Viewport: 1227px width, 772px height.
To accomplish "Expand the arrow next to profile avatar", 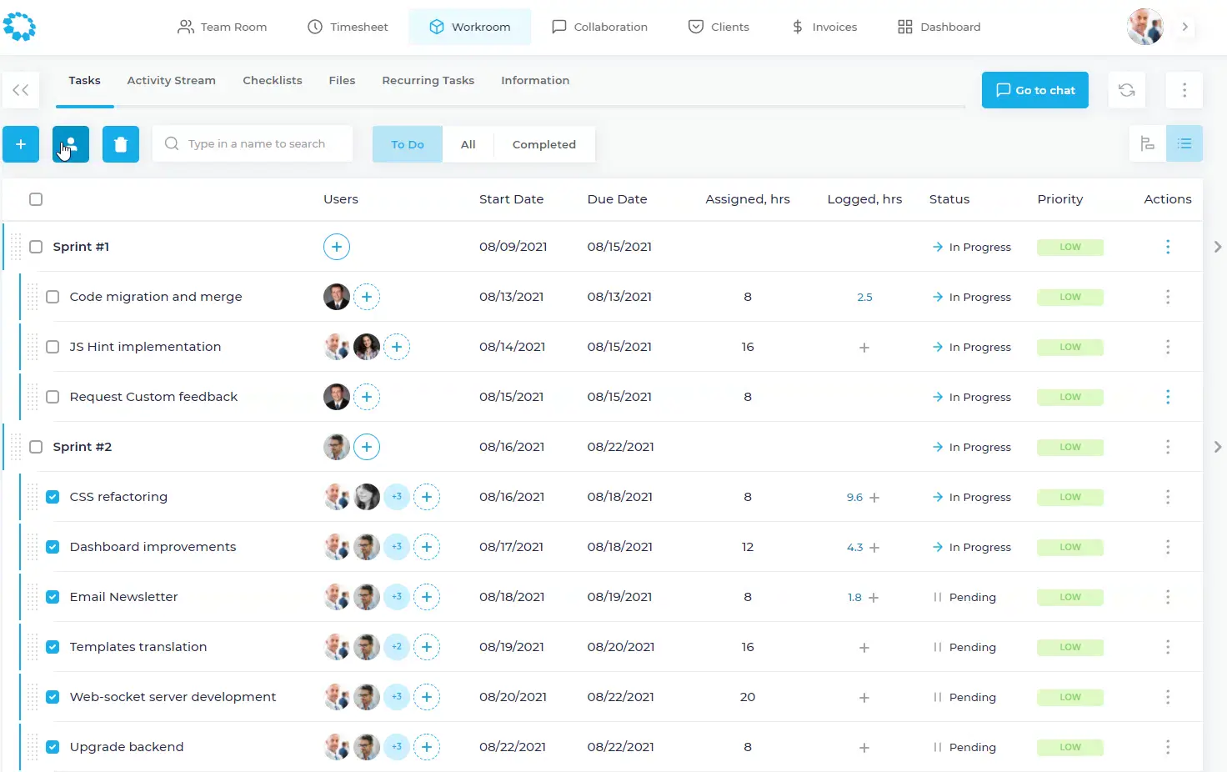I will (x=1184, y=27).
